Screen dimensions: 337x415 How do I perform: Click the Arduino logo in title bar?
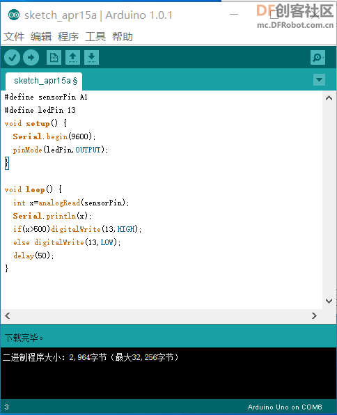(14, 15)
